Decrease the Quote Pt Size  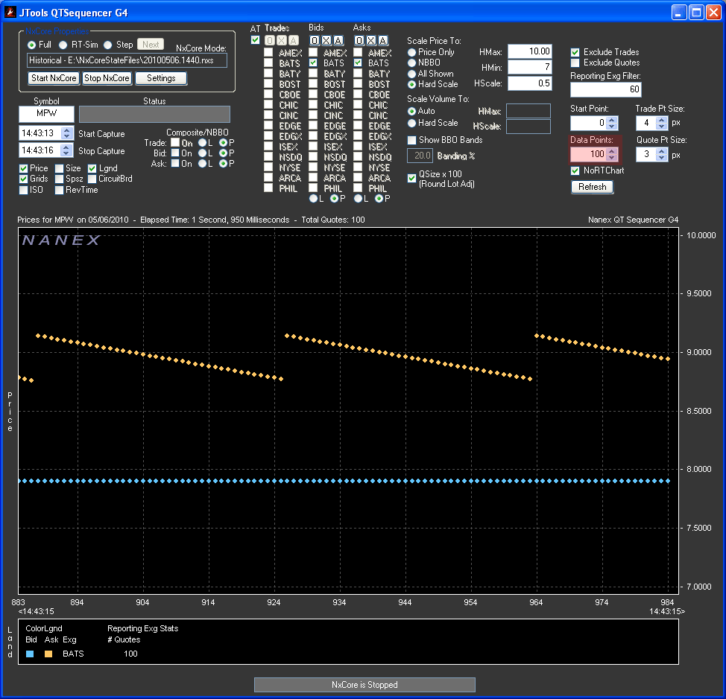tap(662, 157)
